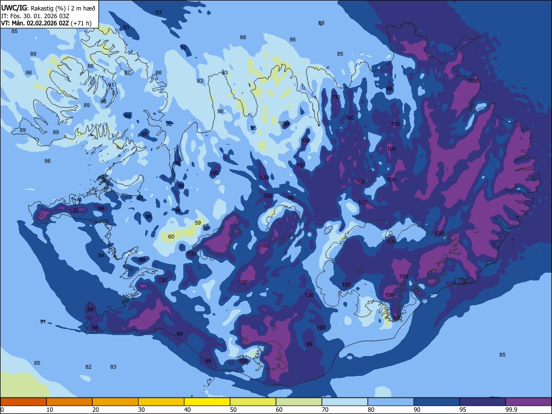Select the golden 30–40 legend swatch
This screenshot has height=414, width=552.
161,402
